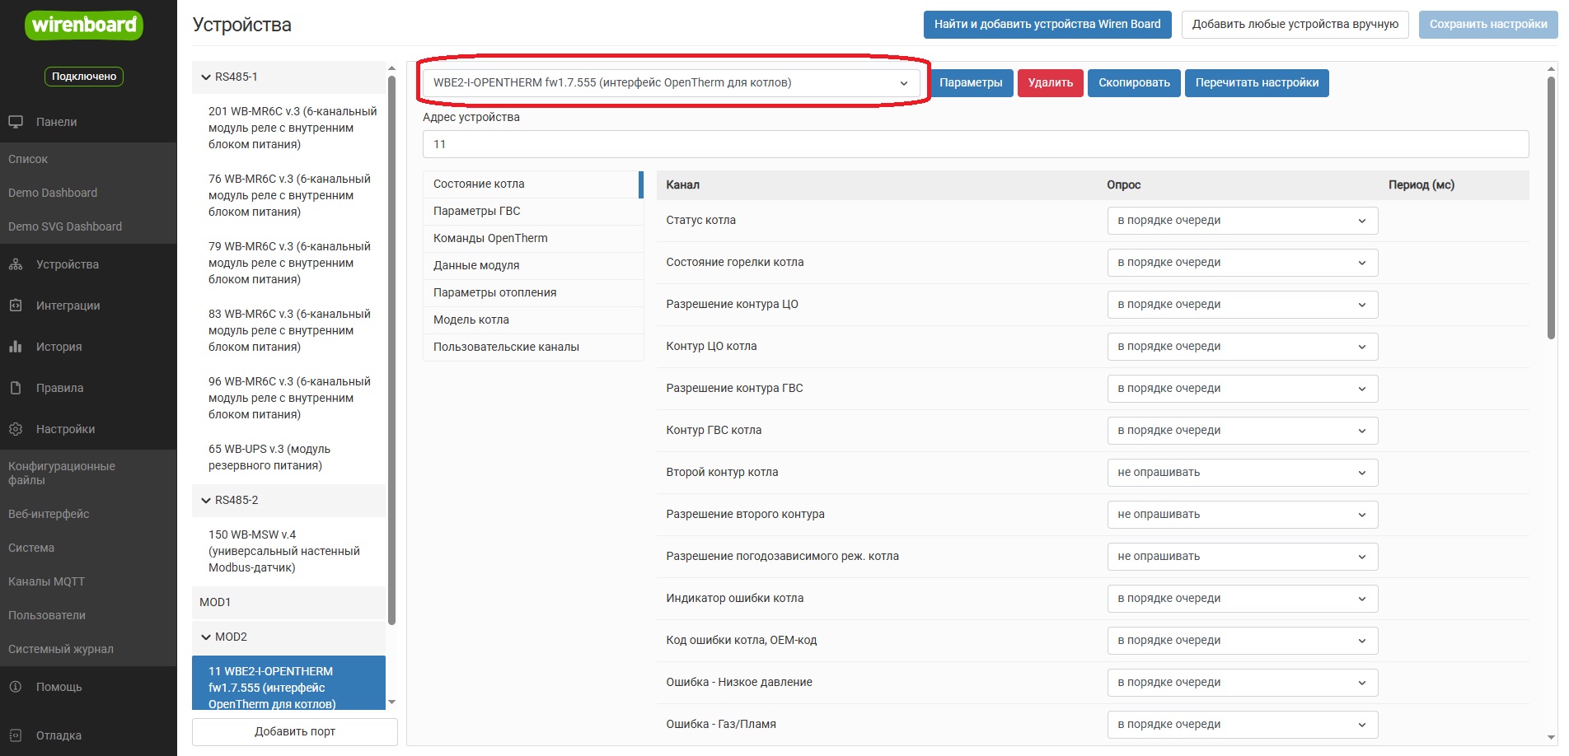The height and width of the screenshot is (756, 1569).
Task: Click the История bar chart icon
Action: 16,347
